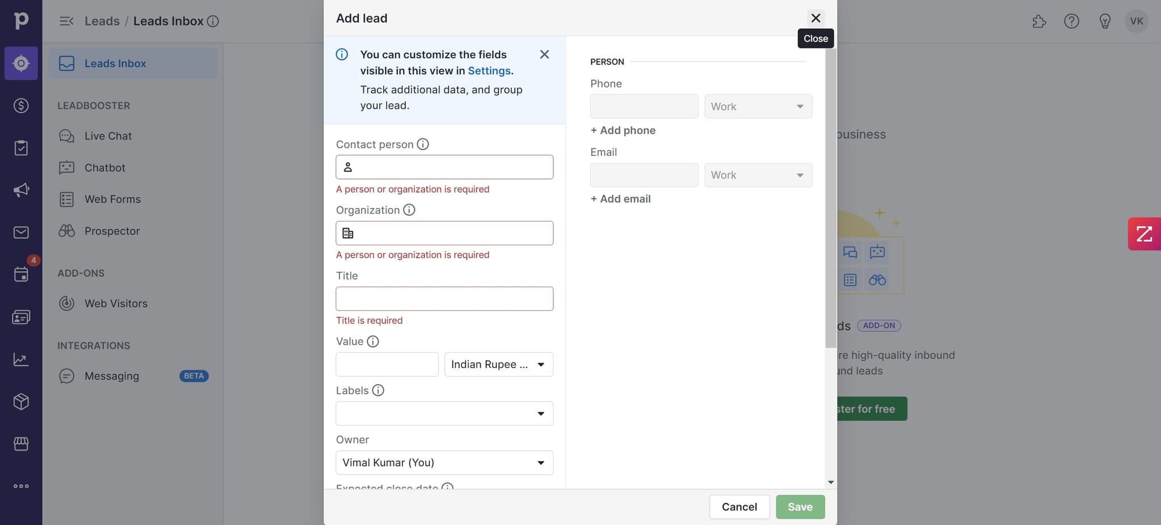Open Deals from the dollar sidebar icon

21,106
